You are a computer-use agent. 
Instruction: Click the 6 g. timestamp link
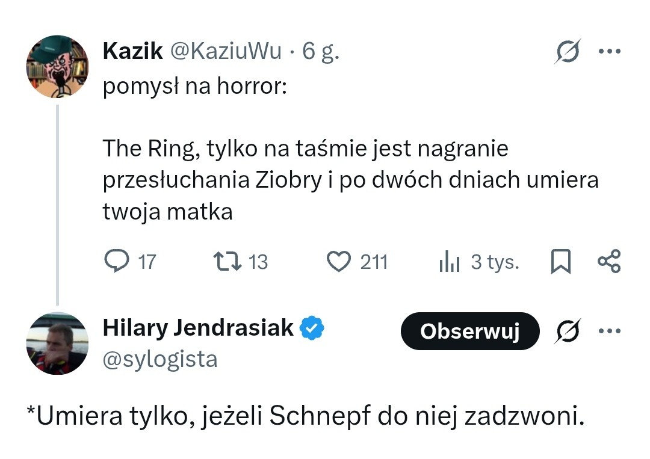322,51
